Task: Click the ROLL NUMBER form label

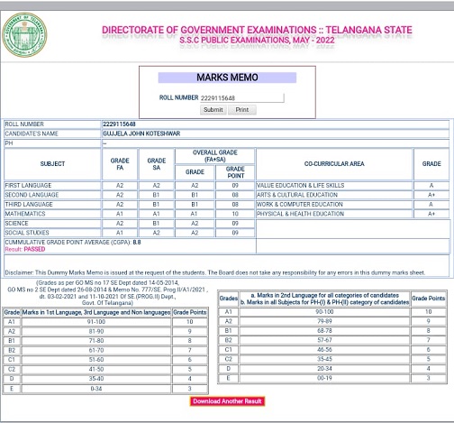Action: [178, 97]
